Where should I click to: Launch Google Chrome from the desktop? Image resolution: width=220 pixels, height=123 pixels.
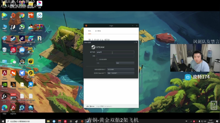[22, 17]
